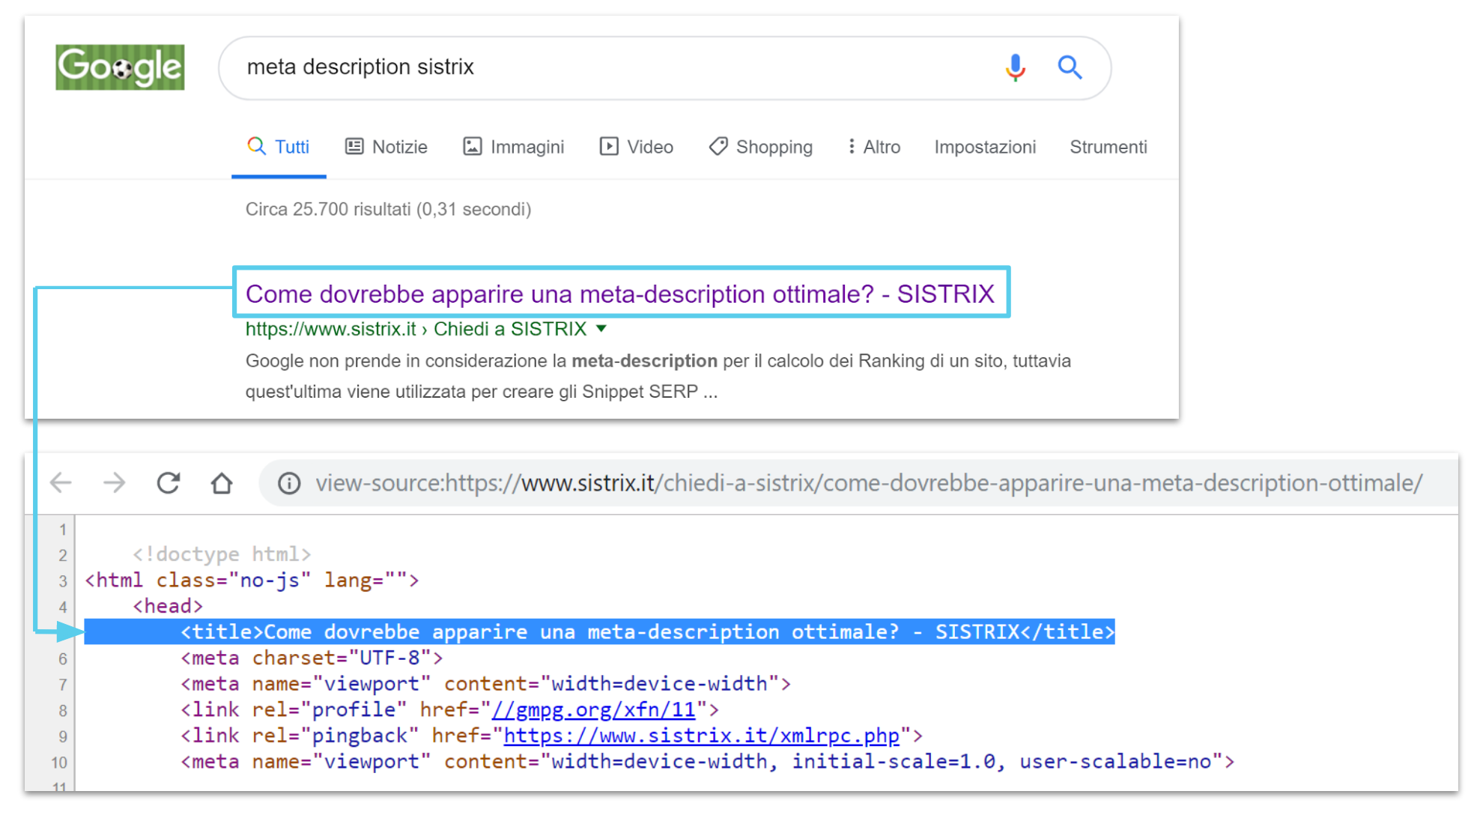Click the Google doodle logo
Viewport: 1483px width, 833px height.
[x=120, y=67]
